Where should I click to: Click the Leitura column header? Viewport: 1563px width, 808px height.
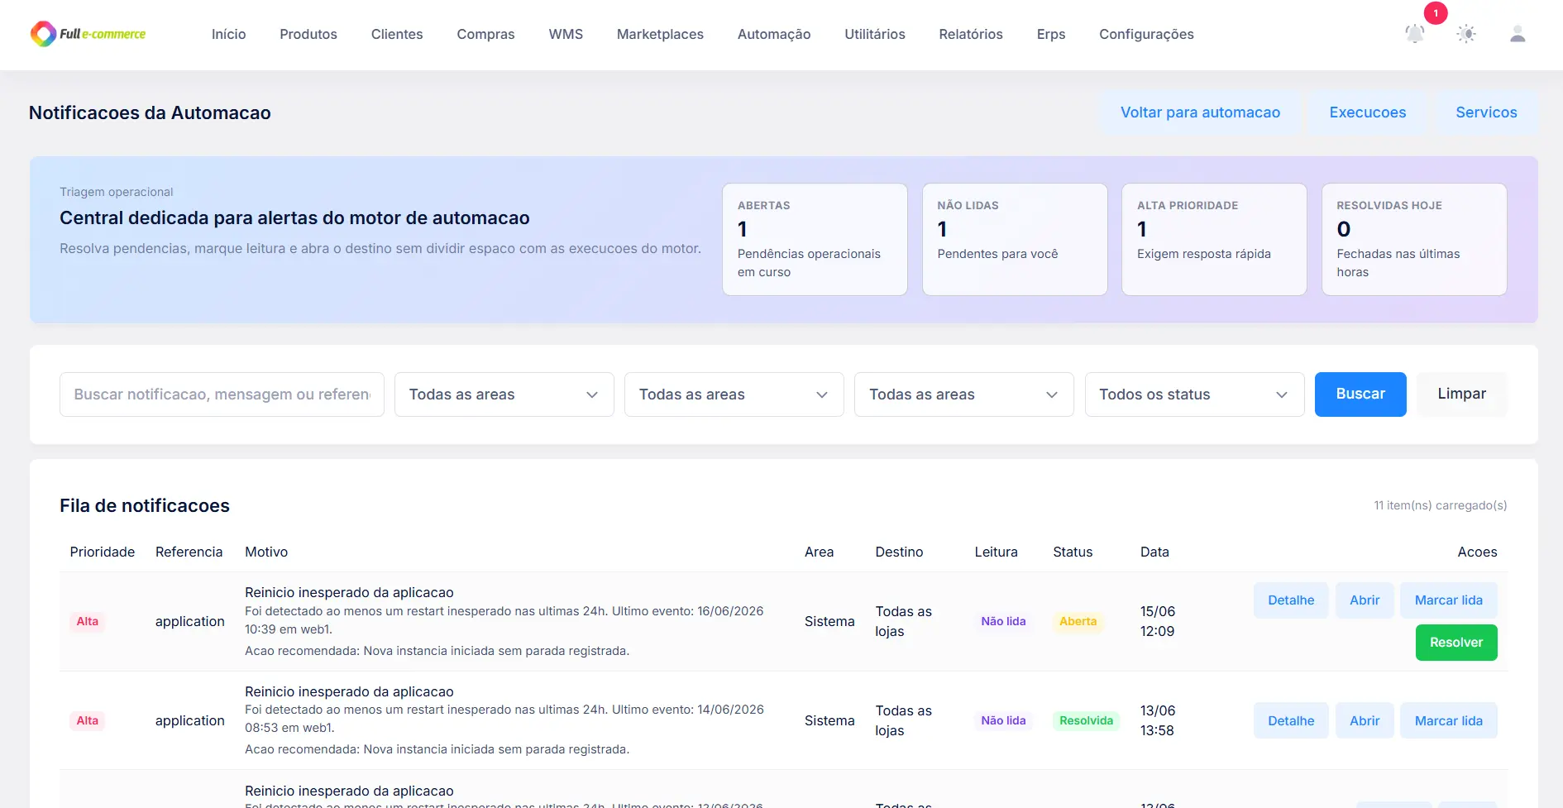point(996,552)
